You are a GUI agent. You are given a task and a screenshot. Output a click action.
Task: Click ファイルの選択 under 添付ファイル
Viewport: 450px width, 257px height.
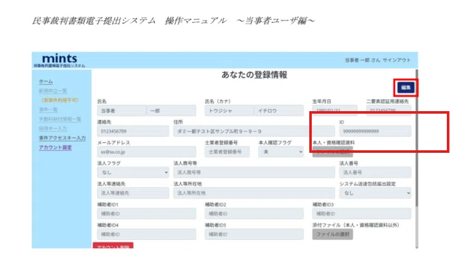coord(333,235)
